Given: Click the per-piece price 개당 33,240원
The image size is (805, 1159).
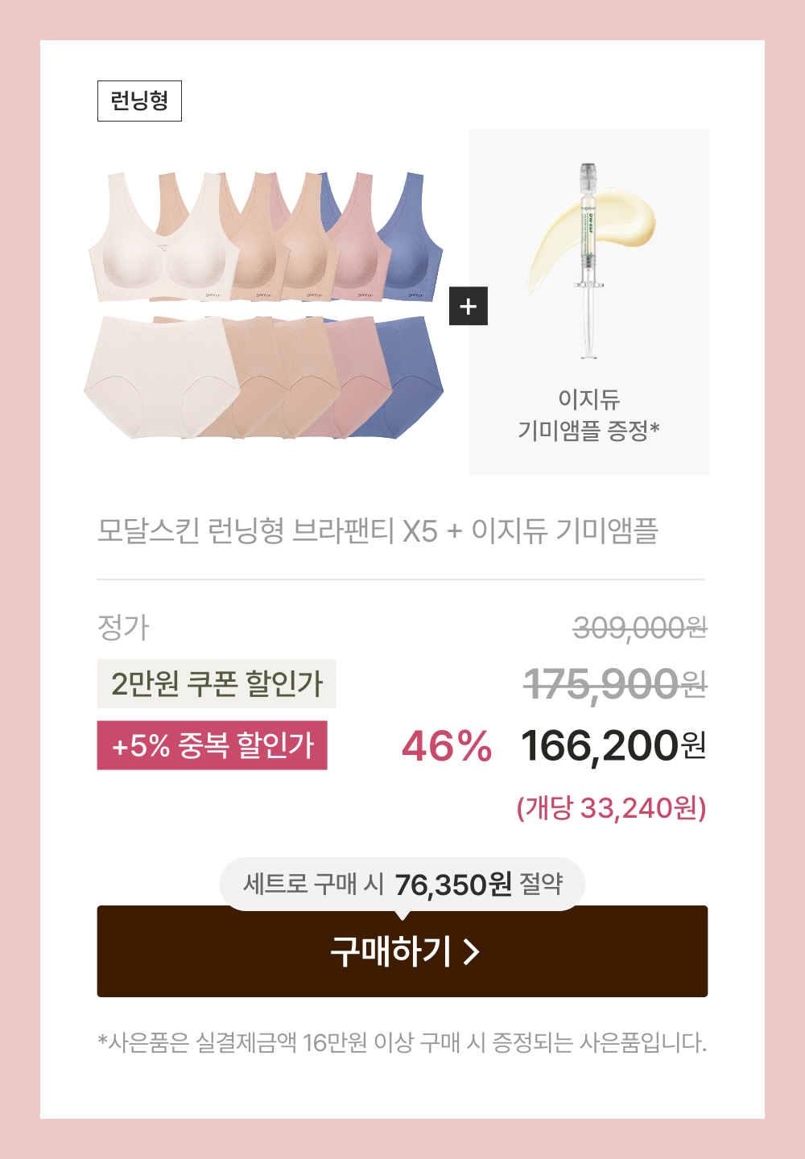Looking at the screenshot, I should [x=612, y=807].
